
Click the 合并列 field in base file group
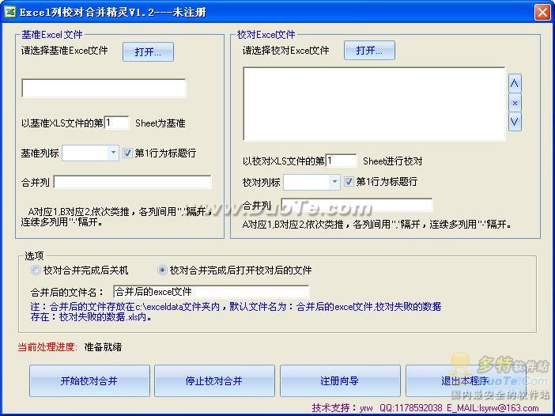pyautogui.click(x=132, y=182)
